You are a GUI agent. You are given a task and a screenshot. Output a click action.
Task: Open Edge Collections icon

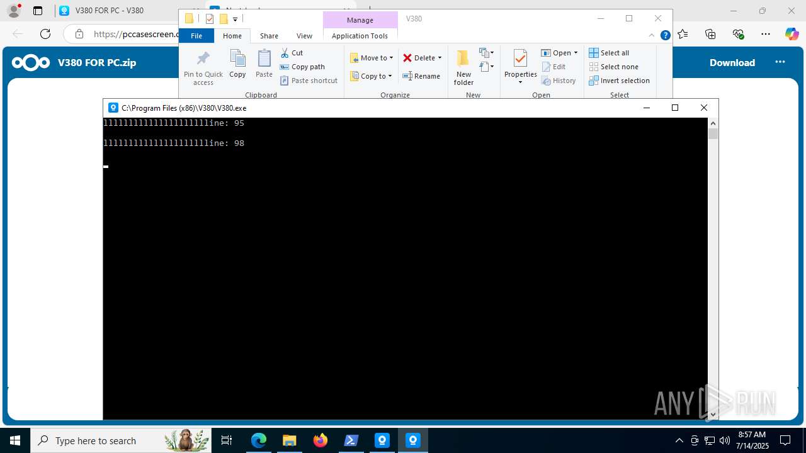(x=711, y=34)
